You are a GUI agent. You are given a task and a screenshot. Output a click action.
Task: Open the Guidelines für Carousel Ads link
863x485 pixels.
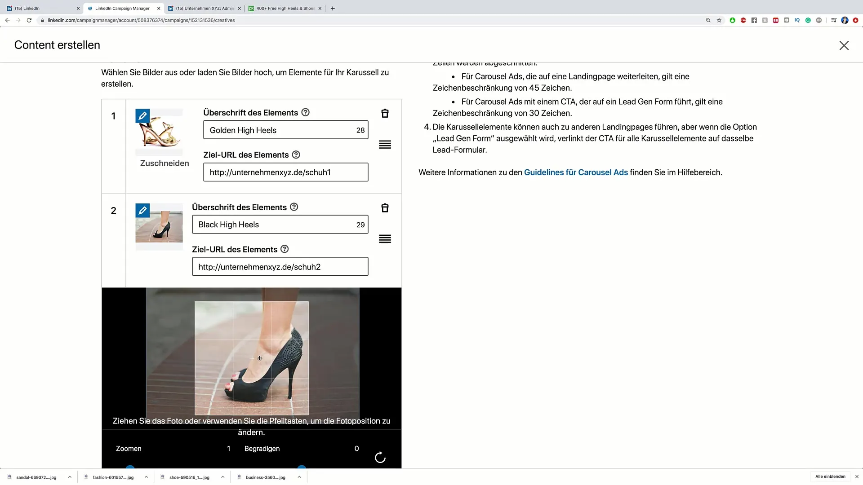[x=576, y=172]
